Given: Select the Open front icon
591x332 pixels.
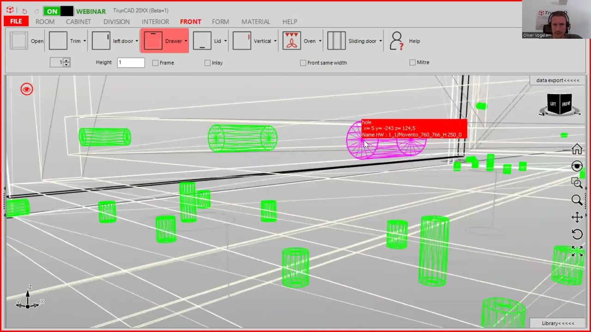Looking at the screenshot, I should tap(19, 41).
